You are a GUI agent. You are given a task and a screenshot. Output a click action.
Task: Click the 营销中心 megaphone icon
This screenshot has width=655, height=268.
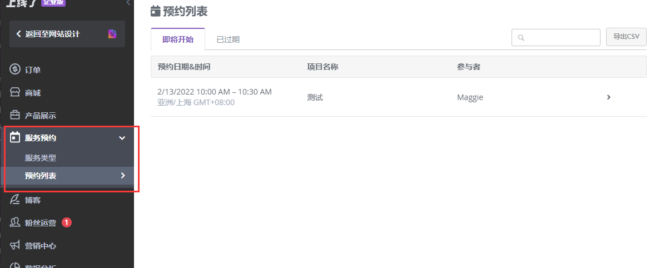tap(15, 245)
